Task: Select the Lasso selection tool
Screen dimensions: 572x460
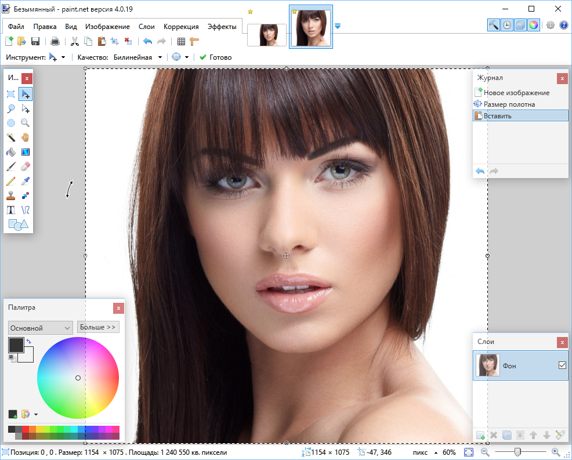Action: pyautogui.click(x=11, y=108)
